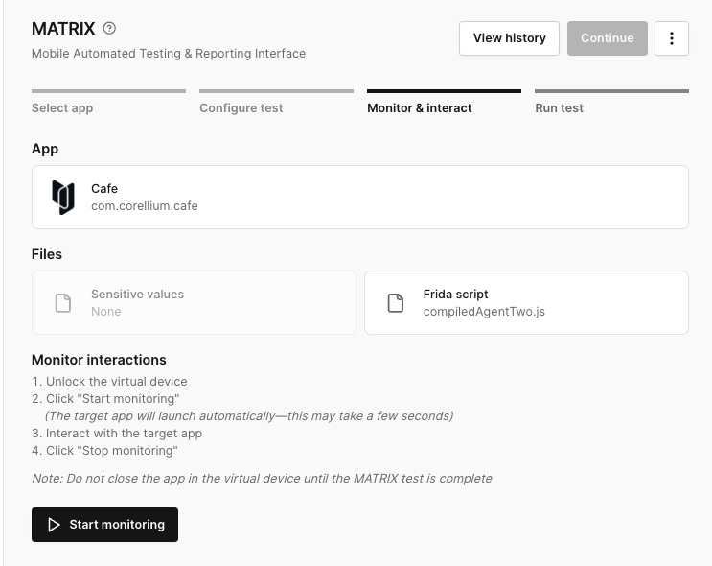Click the MATRIX heading

click(63, 29)
